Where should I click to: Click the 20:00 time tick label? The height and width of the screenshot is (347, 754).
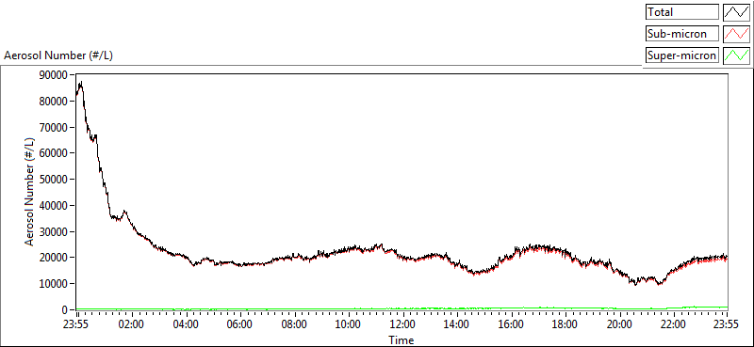point(619,323)
